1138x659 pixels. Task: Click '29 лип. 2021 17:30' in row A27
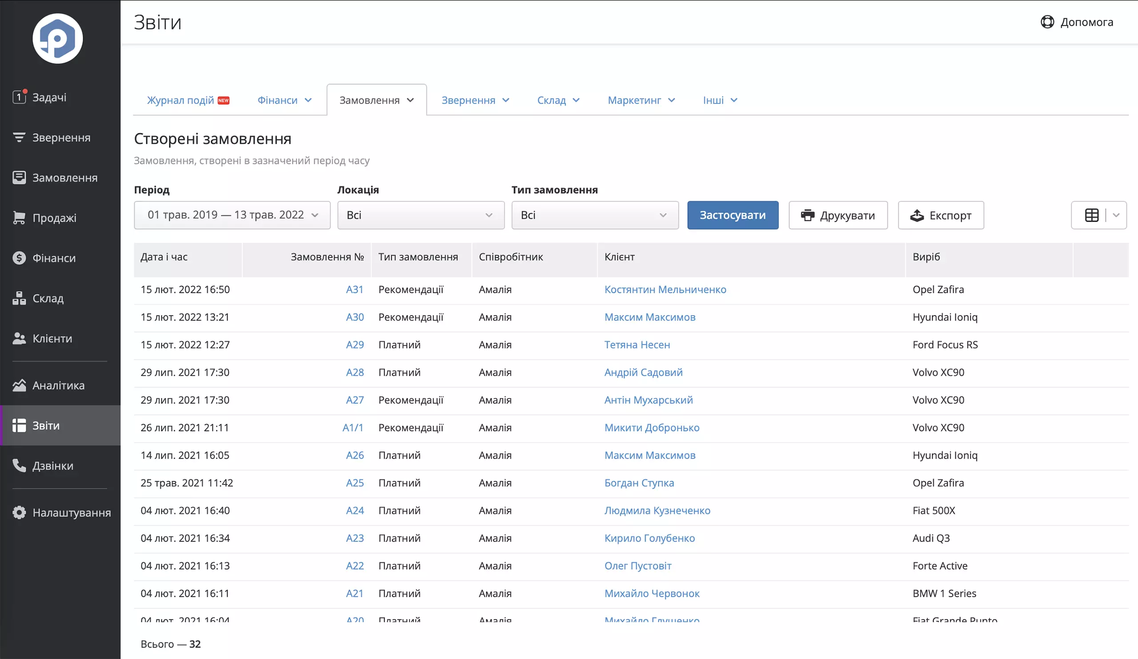pyautogui.click(x=184, y=400)
